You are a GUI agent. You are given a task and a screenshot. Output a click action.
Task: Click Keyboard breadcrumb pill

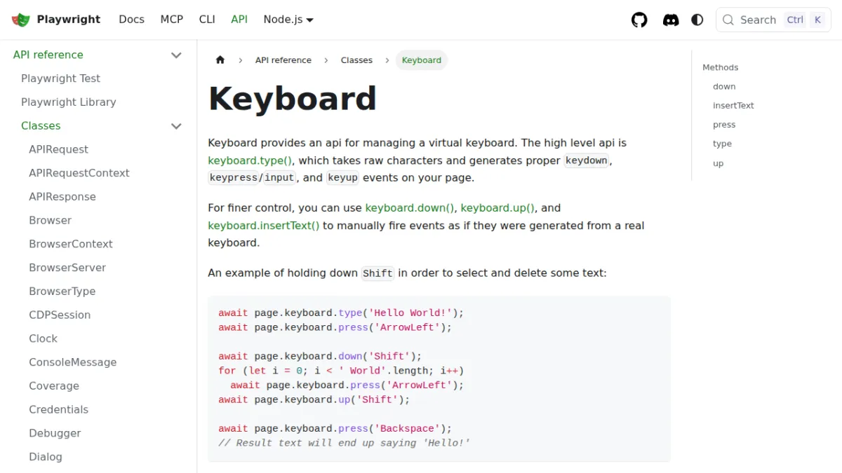[x=422, y=60]
